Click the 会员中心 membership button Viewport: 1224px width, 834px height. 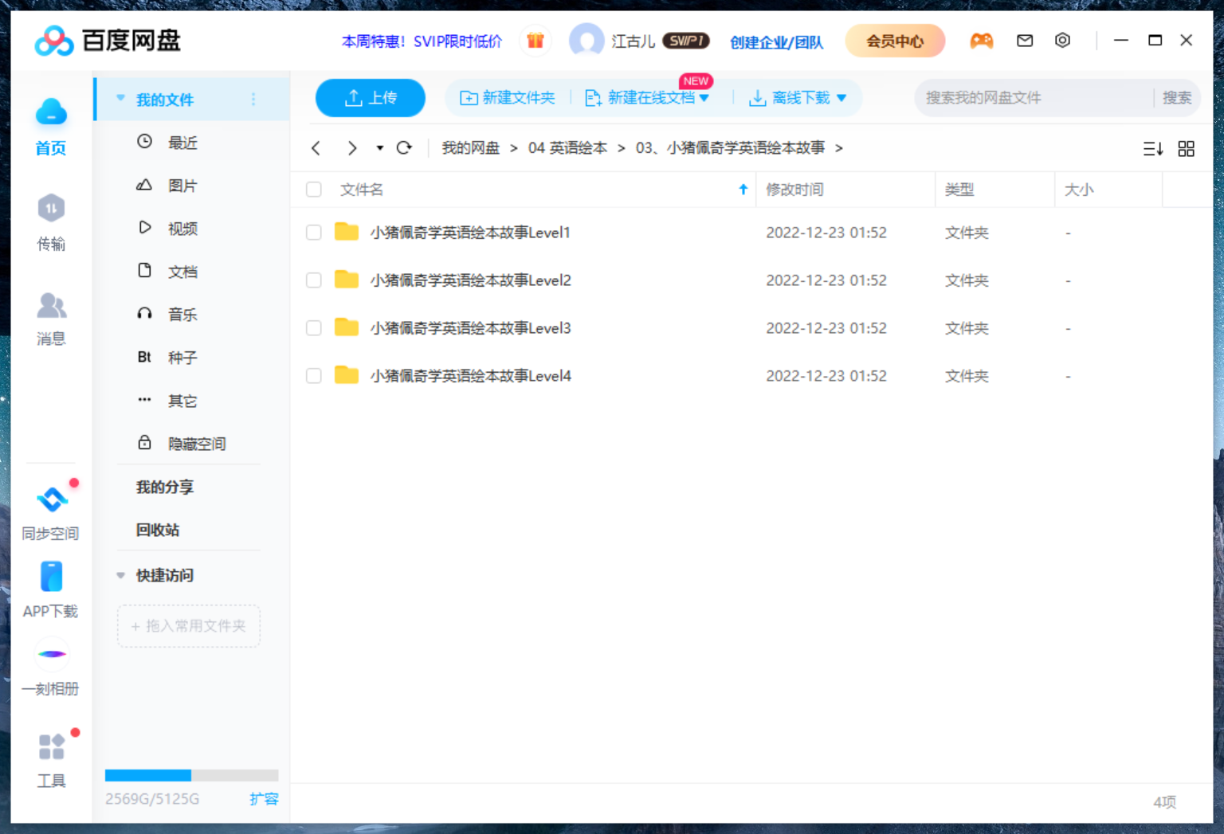tap(895, 40)
